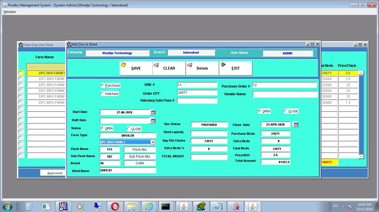The width and height of the screenshot is (379, 212).
Task: Click the Start Date field 27-06-2019
Action: [x=125, y=112]
